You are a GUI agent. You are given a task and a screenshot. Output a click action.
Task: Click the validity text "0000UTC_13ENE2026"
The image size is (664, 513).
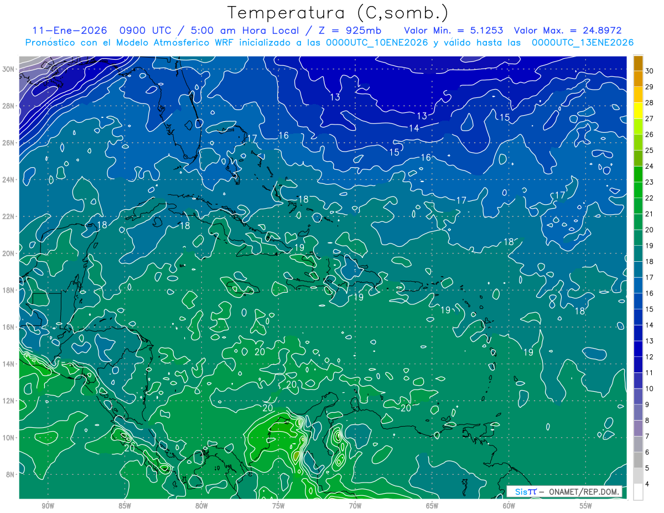click(583, 43)
